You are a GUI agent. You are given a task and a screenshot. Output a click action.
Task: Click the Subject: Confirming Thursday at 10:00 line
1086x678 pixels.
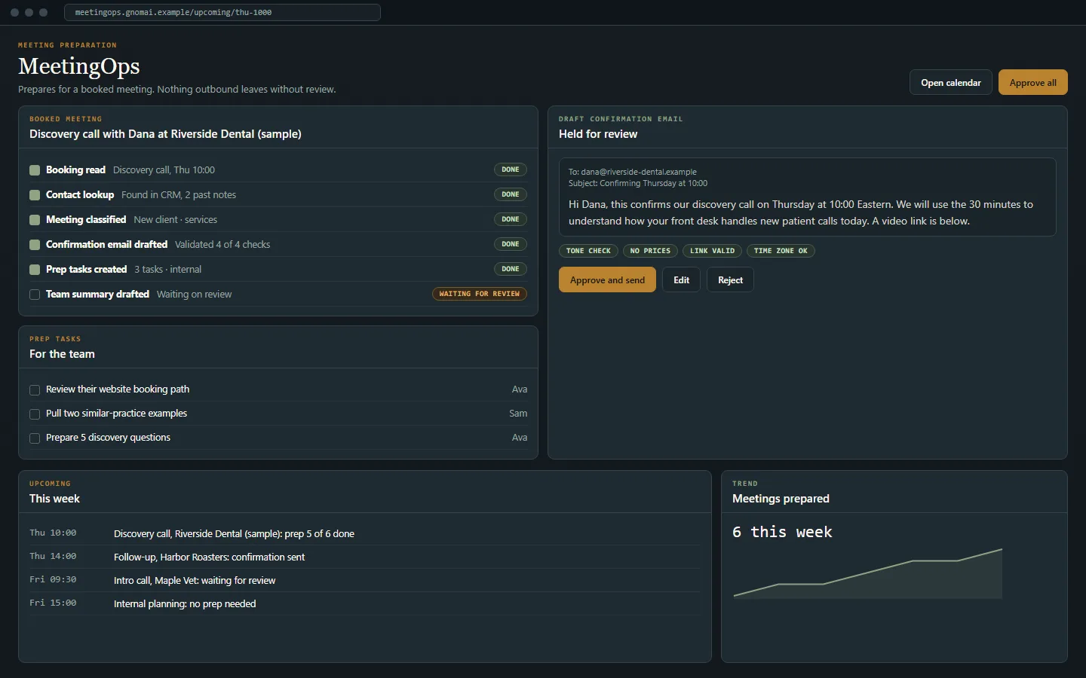click(638, 183)
